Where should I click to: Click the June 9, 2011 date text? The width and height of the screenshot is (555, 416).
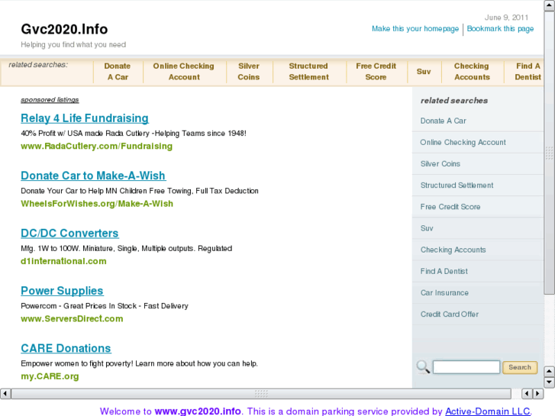click(506, 18)
